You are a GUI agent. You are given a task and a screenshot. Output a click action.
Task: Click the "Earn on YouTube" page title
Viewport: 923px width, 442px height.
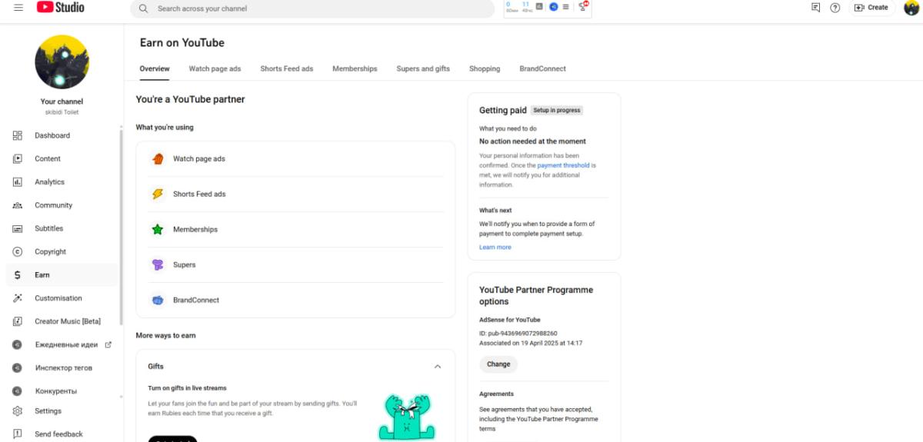(x=182, y=43)
